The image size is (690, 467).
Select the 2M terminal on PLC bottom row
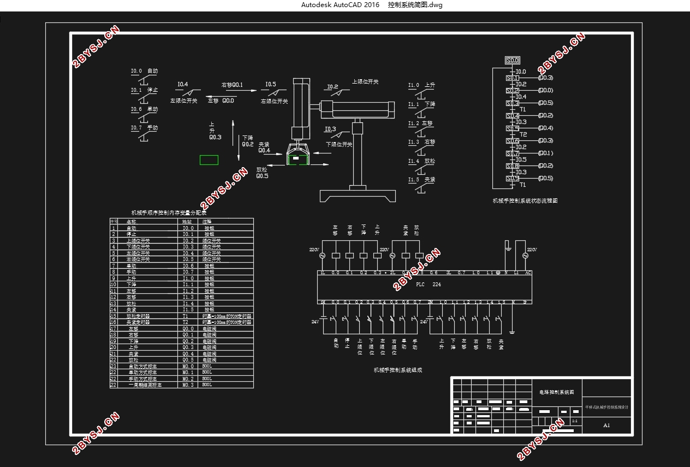tap(430, 302)
